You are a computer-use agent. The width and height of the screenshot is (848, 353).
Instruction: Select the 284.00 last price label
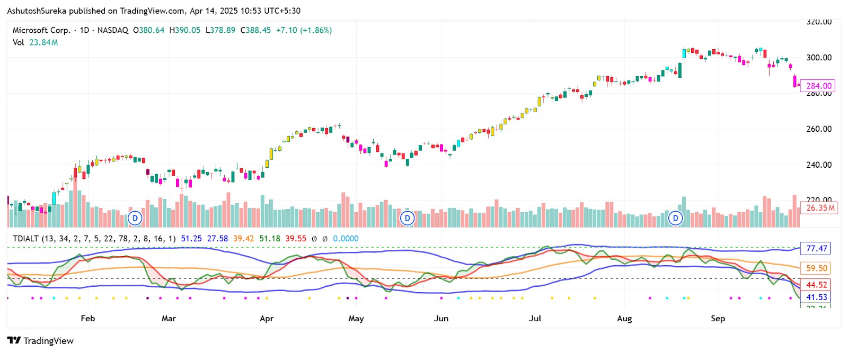pyautogui.click(x=819, y=86)
